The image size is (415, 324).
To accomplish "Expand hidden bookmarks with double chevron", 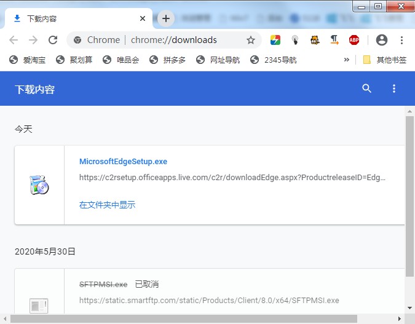I will tap(347, 60).
